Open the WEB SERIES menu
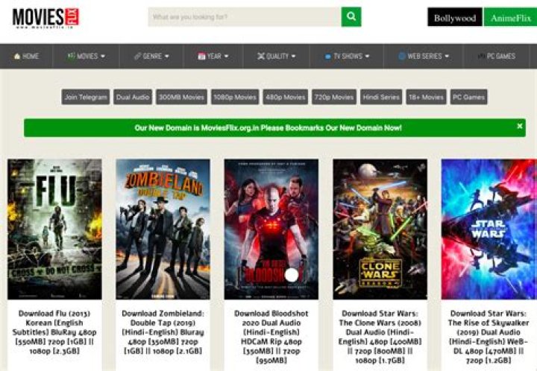The height and width of the screenshot is (371, 537). (x=424, y=56)
